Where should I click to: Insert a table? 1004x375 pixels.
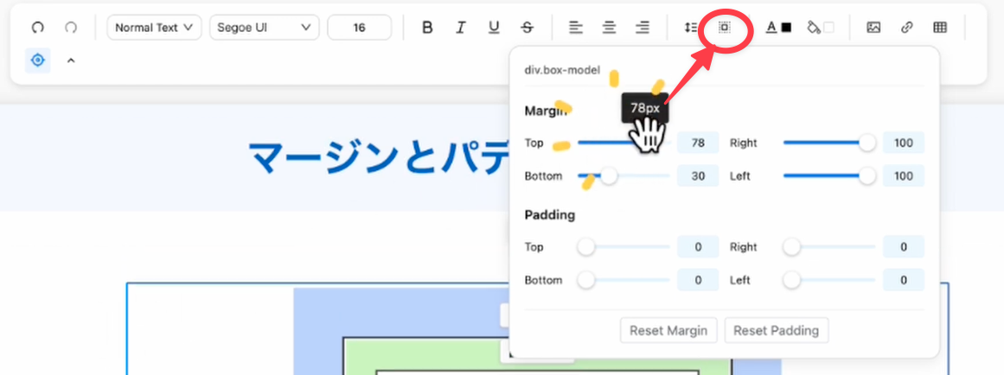point(940,28)
